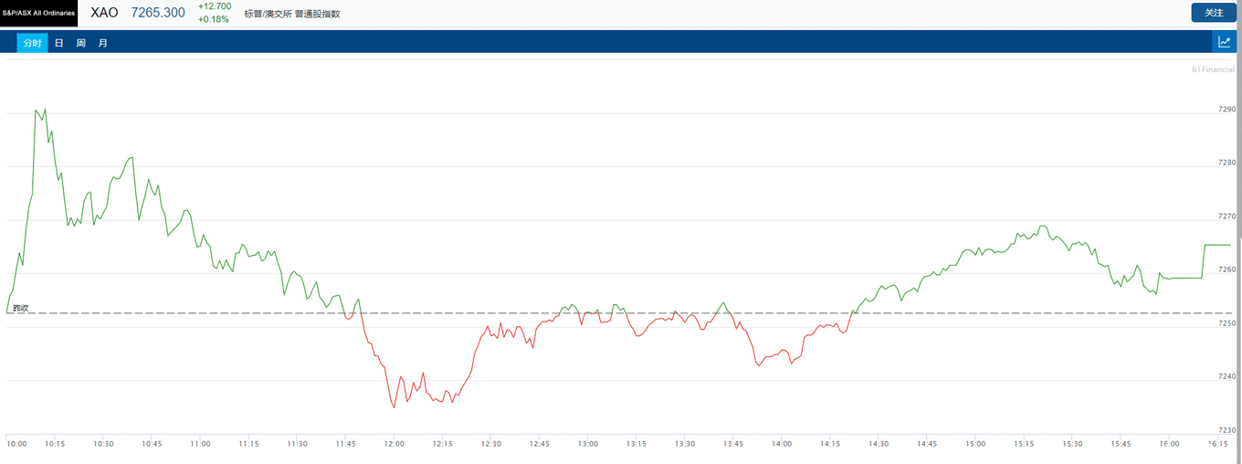Click the change value +12.700
The width and height of the screenshot is (1242, 464).
[215, 6]
